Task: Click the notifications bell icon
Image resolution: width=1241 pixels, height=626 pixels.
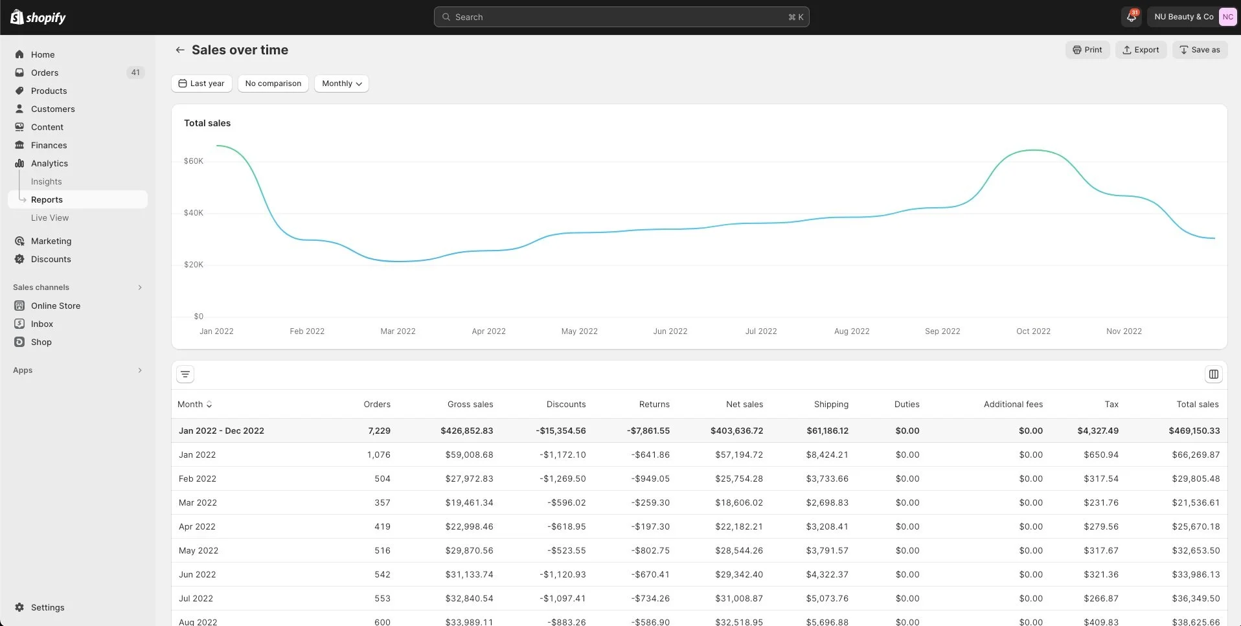Action: click(1132, 17)
